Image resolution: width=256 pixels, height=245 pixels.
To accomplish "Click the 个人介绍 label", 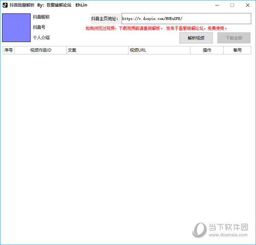I will [x=41, y=37].
